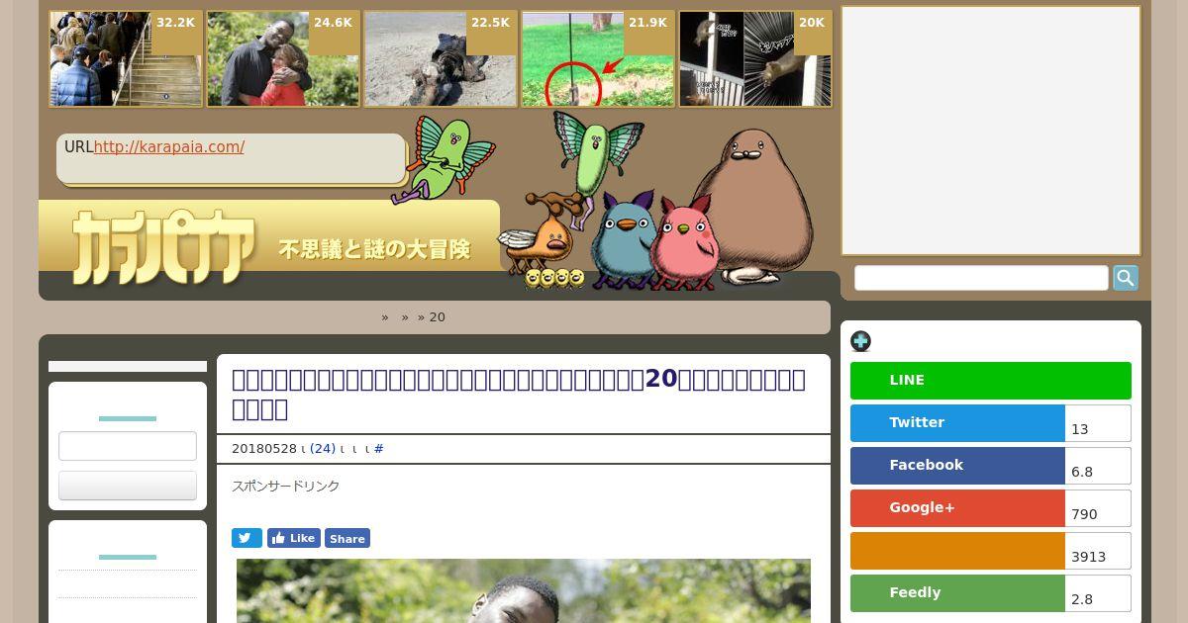Open the (24) comments link
1188x623 pixels.
[x=323, y=449]
